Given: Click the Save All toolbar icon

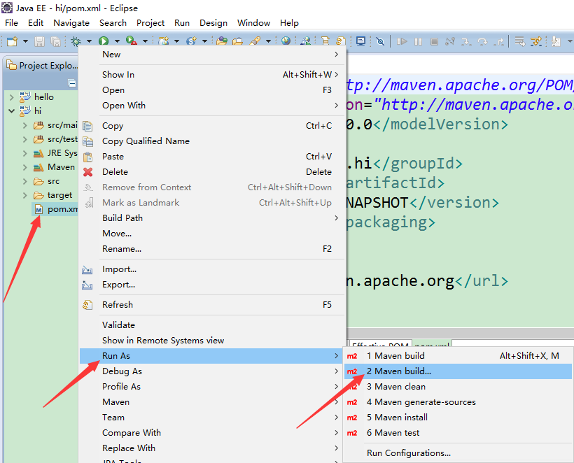Looking at the screenshot, I should click(x=55, y=41).
